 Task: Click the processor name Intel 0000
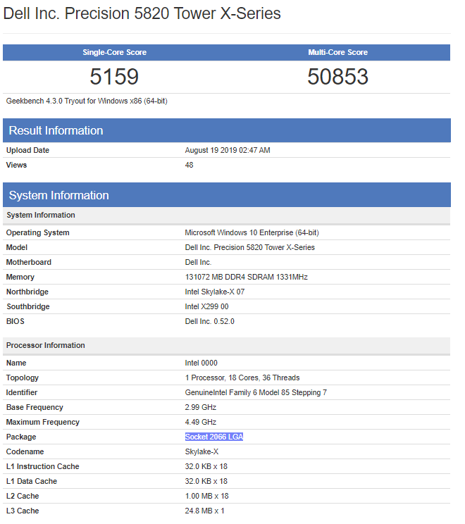[201, 363]
